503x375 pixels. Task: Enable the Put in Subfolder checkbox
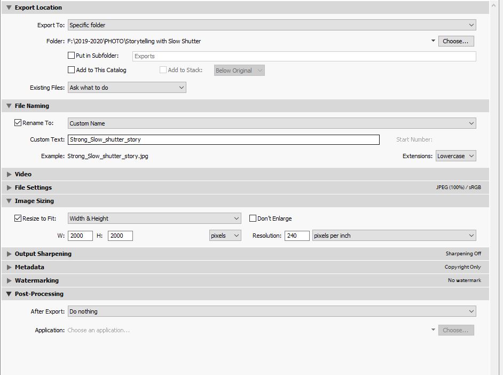(x=72, y=56)
